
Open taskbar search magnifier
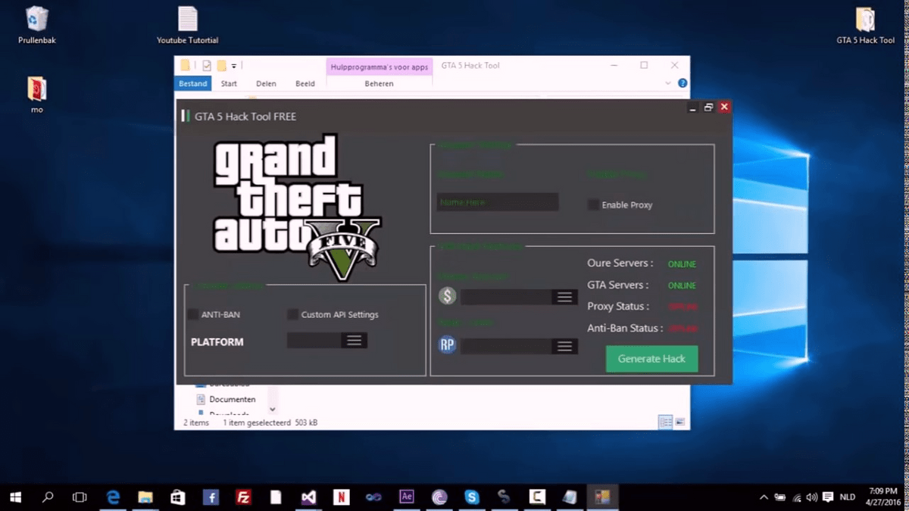48,497
